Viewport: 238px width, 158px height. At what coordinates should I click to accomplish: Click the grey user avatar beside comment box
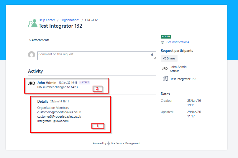point(32,55)
